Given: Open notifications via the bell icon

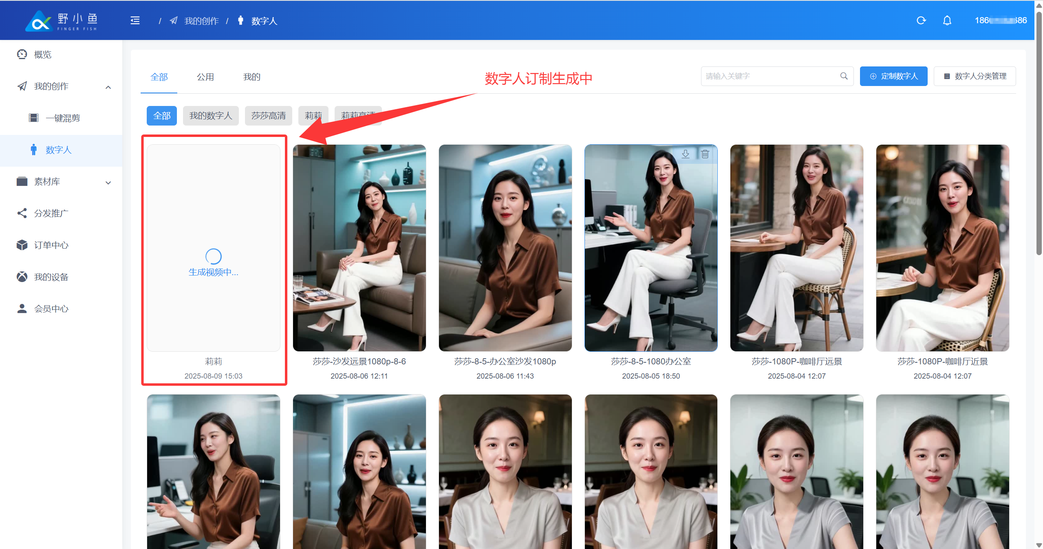Looking at the screenshot, I should click(x=947, y=20).
